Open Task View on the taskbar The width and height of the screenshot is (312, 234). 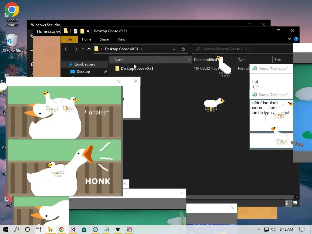(38, 229)
